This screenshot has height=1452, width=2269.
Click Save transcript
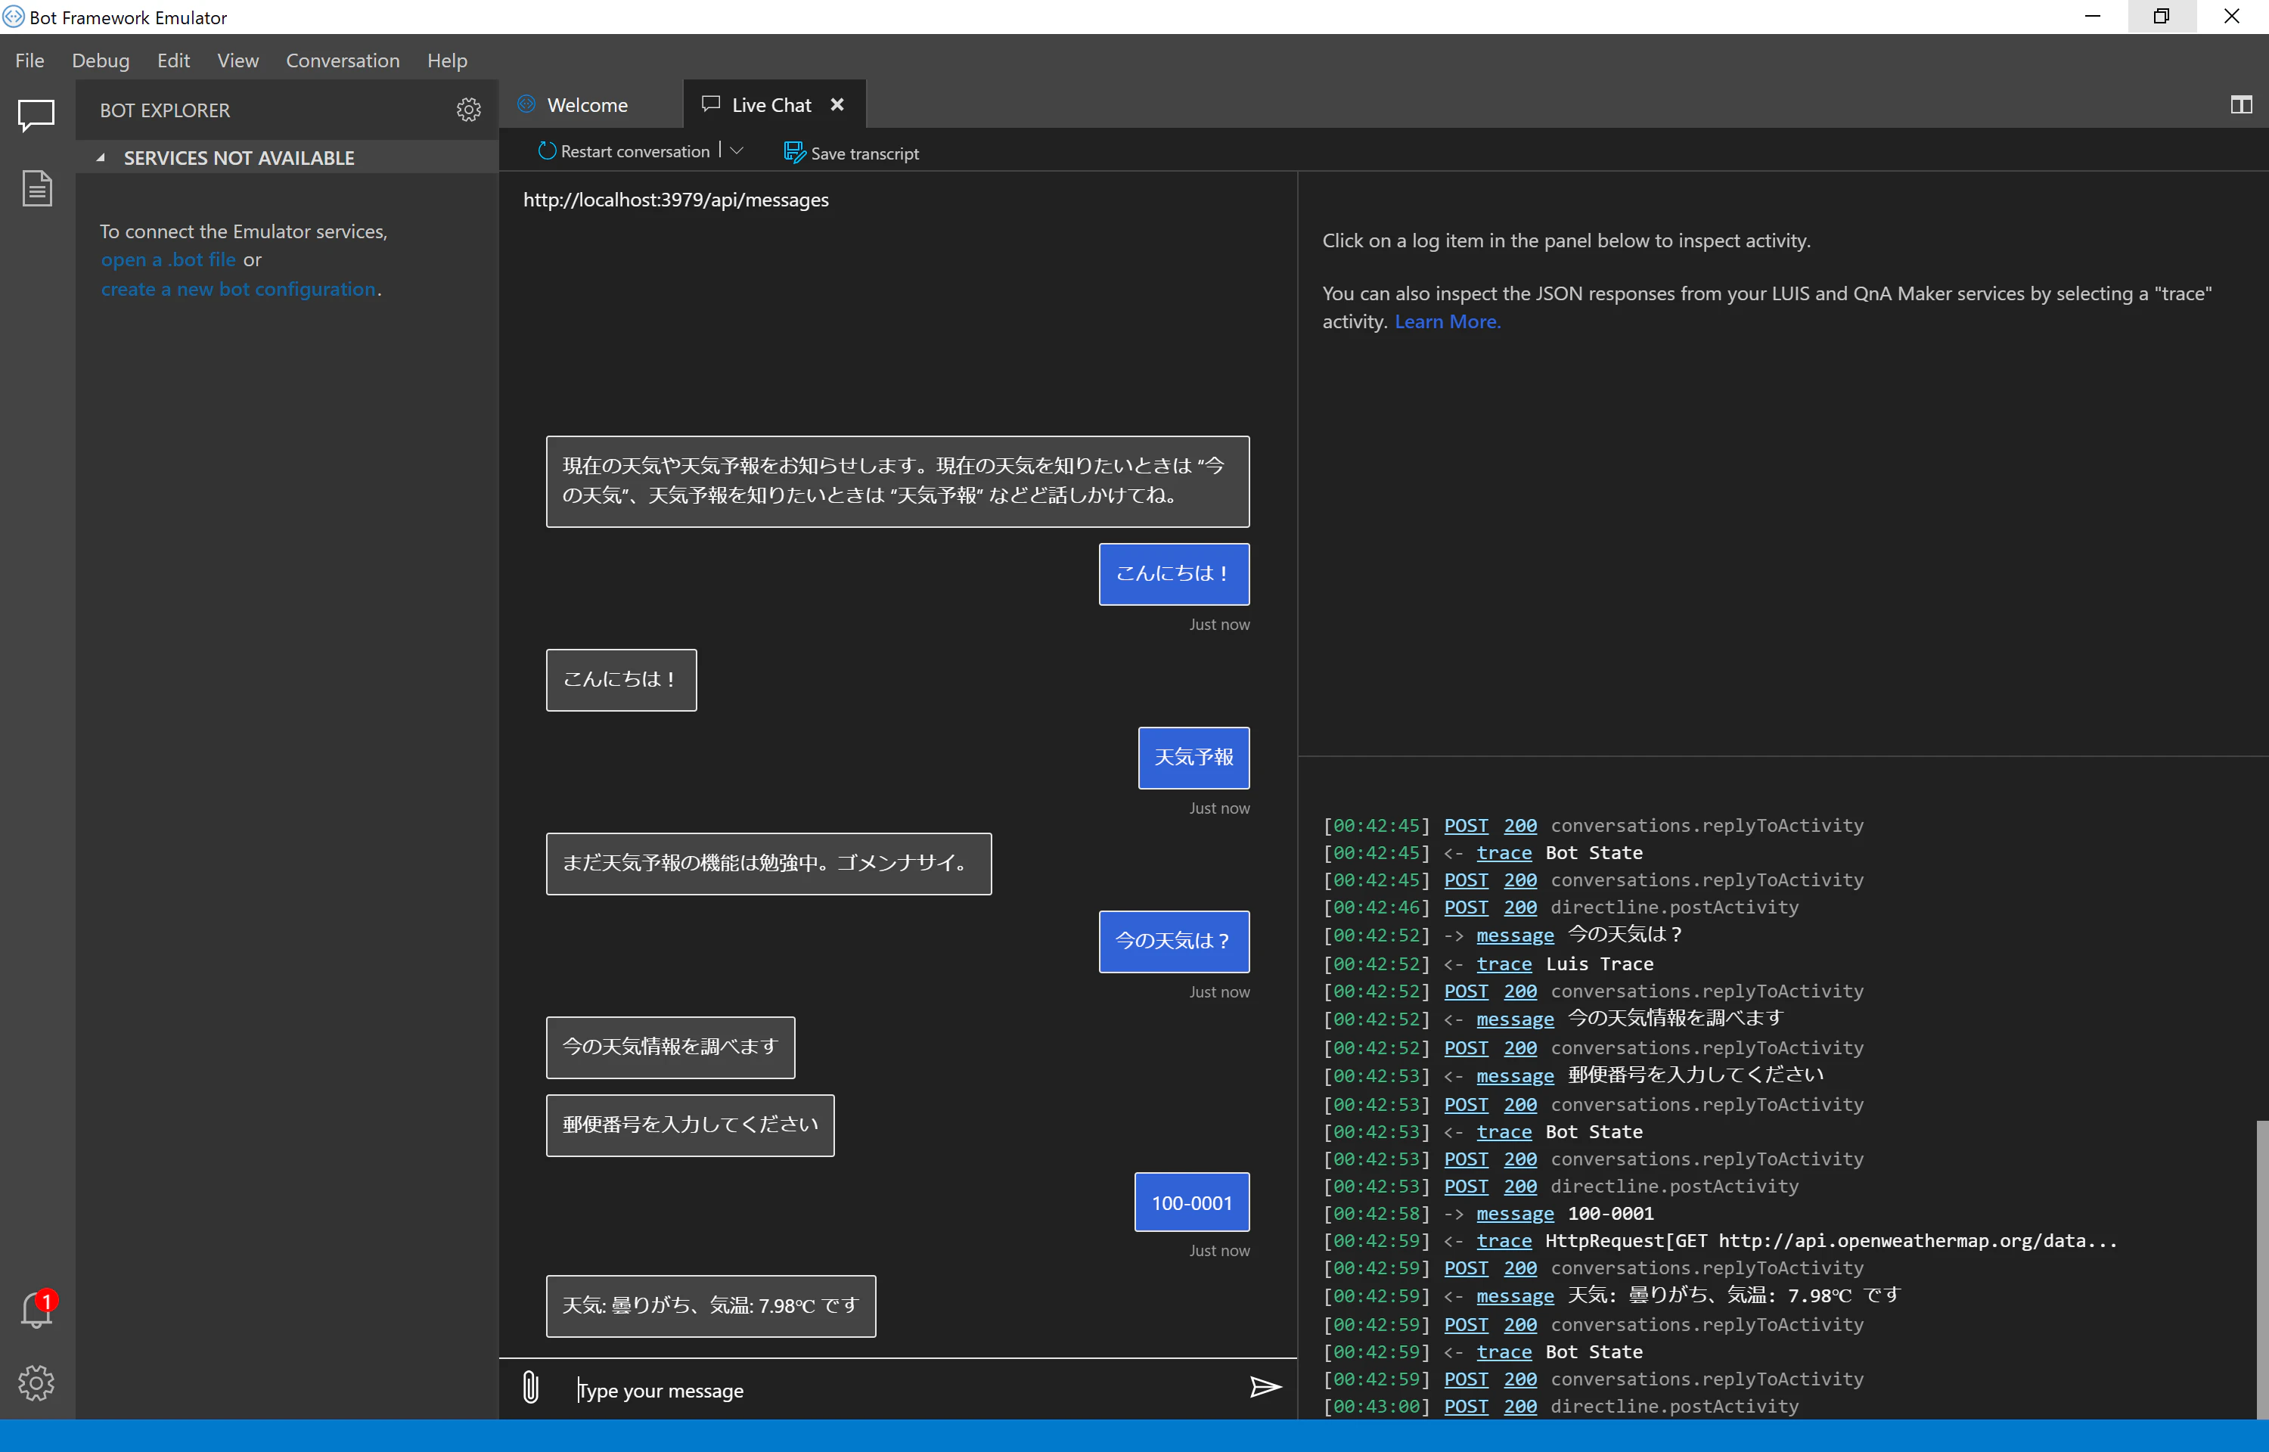(x=851, y=153)
